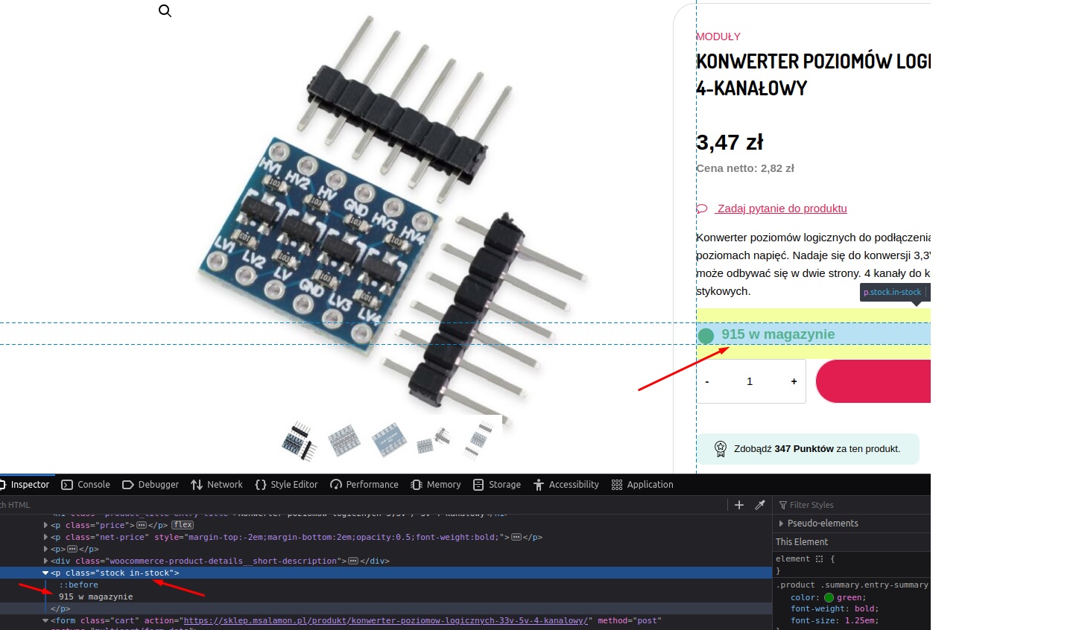
Task: Switch to the Debugger panel
Action: pyautogui.click(x=151, y=485)
